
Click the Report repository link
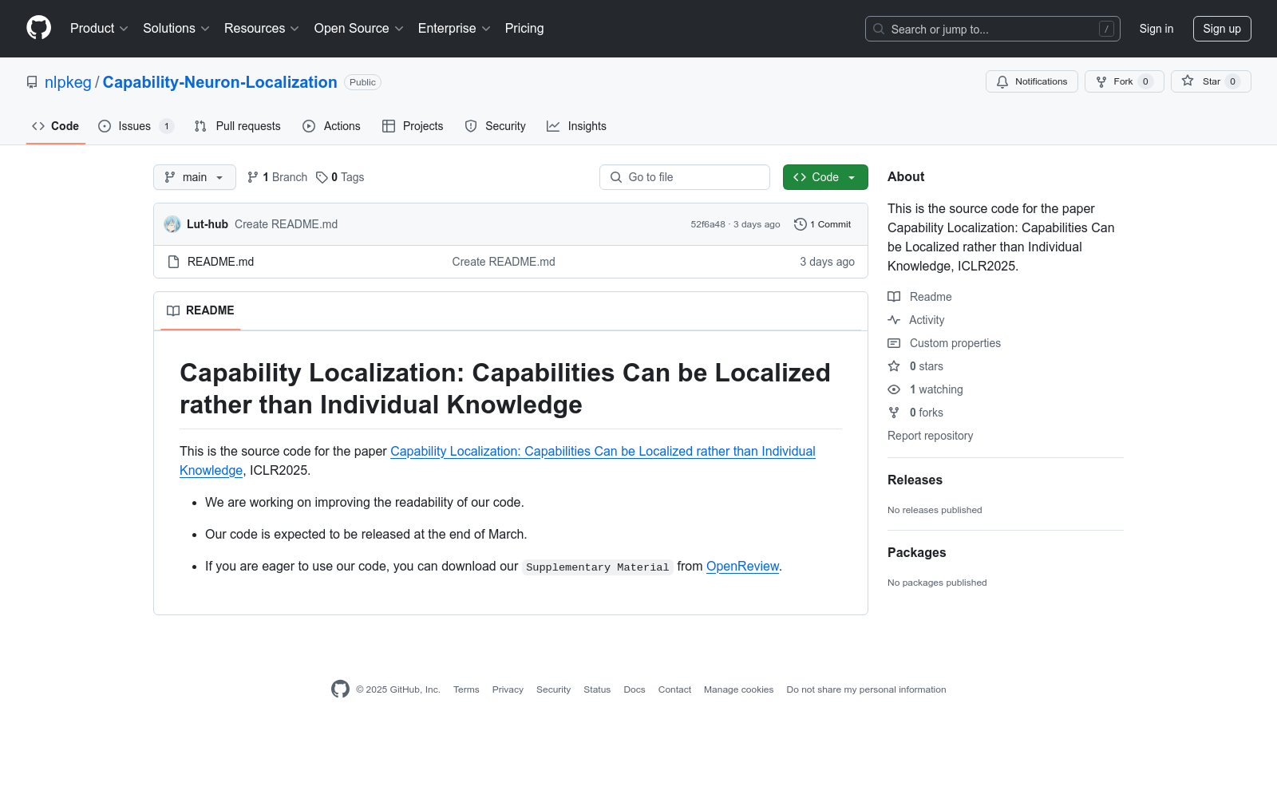coord(930,436)
